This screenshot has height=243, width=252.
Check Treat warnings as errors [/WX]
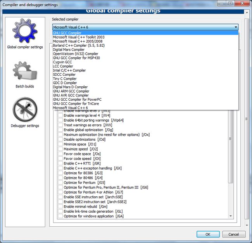60,125
